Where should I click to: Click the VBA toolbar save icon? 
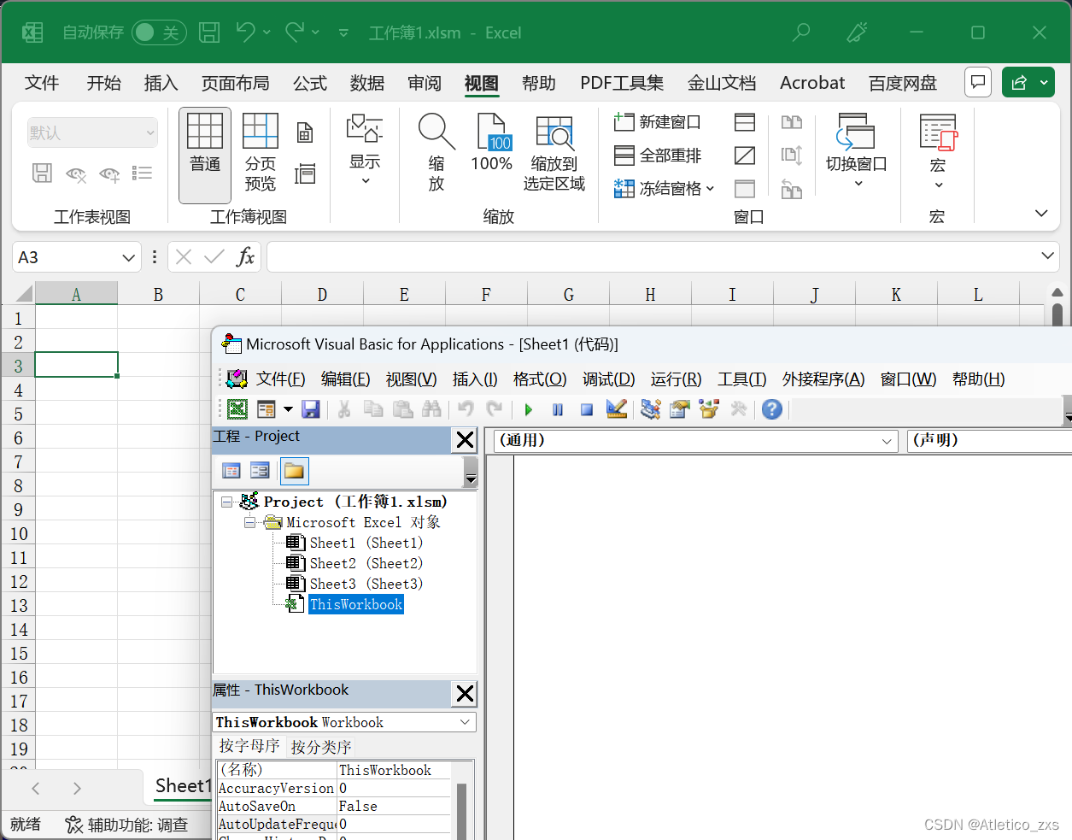[x=311, y=409]
